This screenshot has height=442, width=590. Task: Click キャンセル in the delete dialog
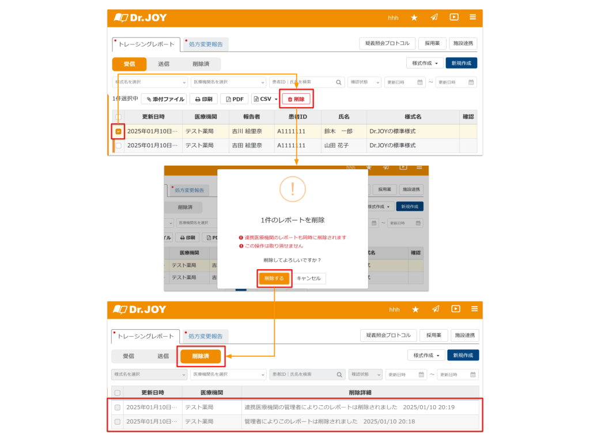tap(309, 278)
